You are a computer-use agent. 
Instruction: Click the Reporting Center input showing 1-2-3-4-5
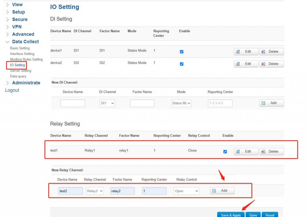pyautogui.click(x=220, y=103)
